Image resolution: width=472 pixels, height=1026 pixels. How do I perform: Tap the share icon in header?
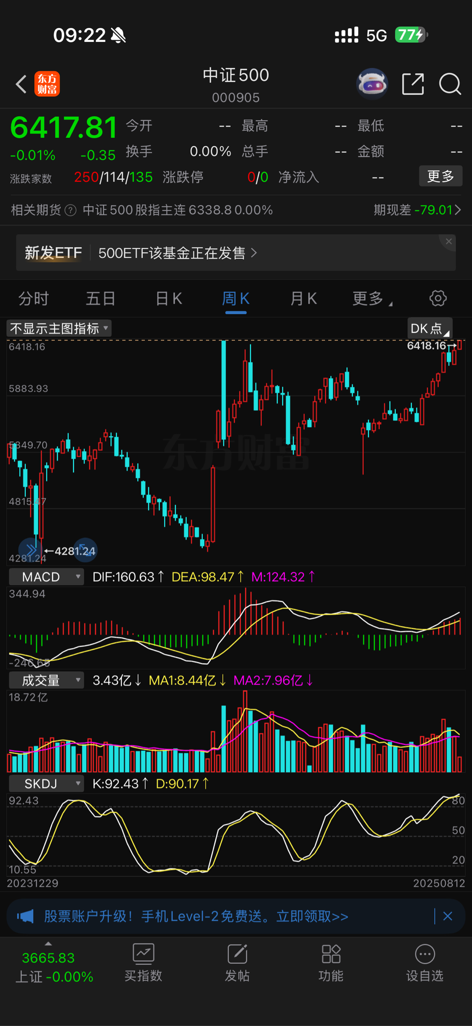413,84
